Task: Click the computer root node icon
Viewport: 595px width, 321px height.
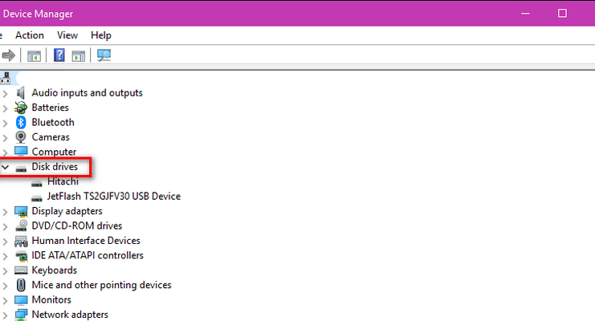Action: click(6, 78)
